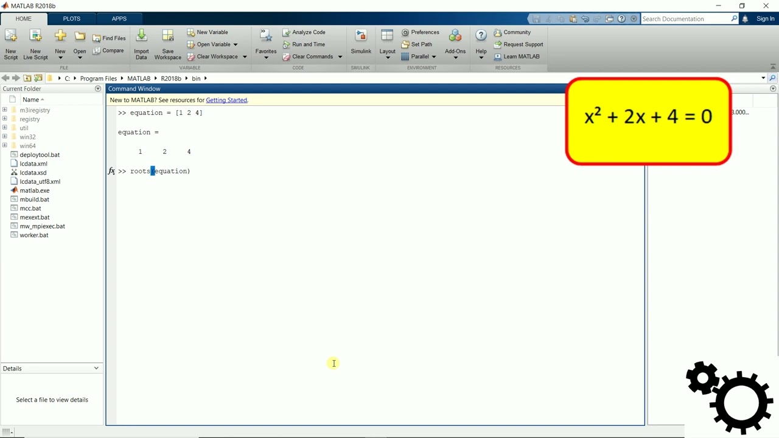Image resolution: width=779 pixels, height=438 pixels.
Task: Go up one folder level
Action: tap(27, 78)
